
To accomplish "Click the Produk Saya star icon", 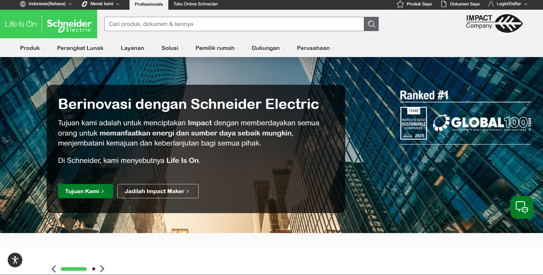I will pos(400,4).
